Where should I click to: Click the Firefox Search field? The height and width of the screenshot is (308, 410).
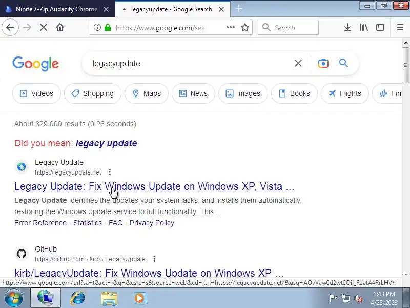click(288, 27)
